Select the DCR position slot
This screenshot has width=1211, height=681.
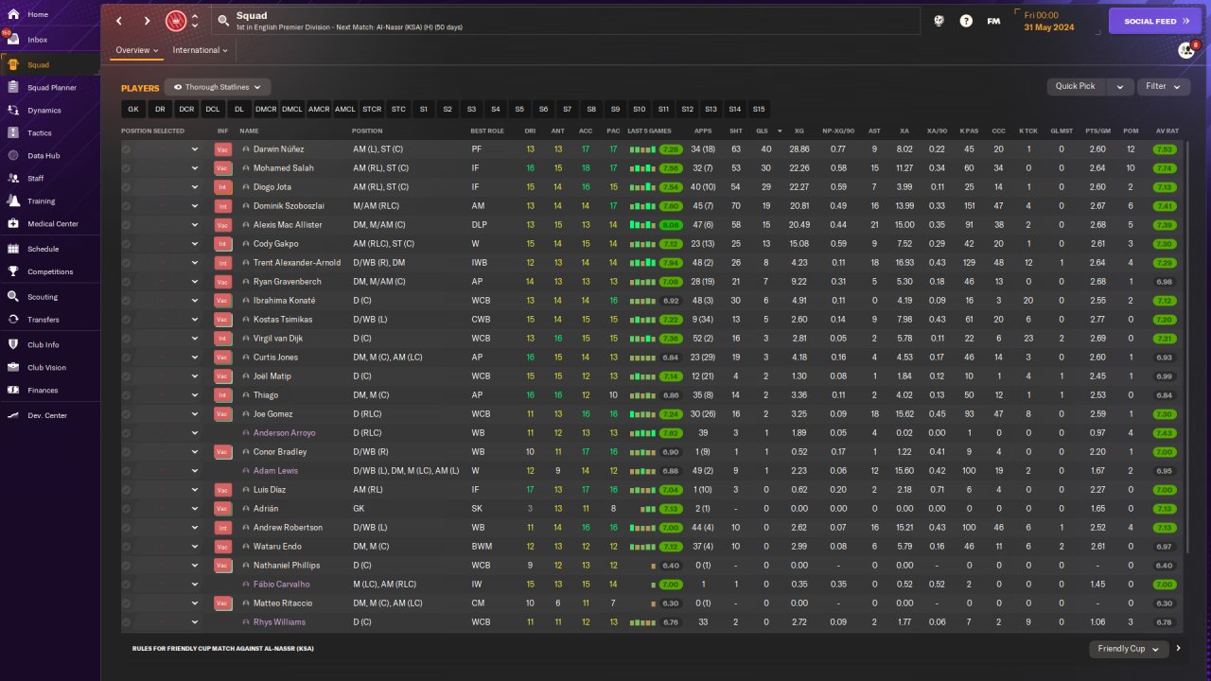pos(186,110)
